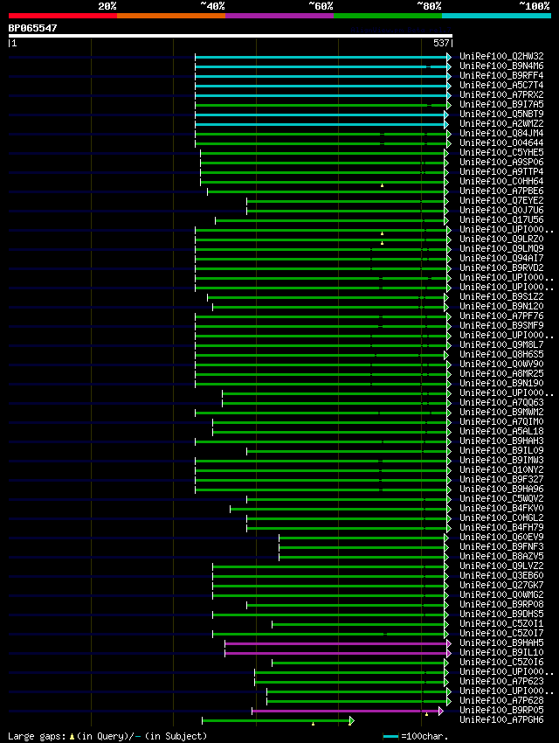The height and width of the screenshot is (743, 559).
Task: Select the UniRef100_A9TTP4 label
Action: click(501, 171)
